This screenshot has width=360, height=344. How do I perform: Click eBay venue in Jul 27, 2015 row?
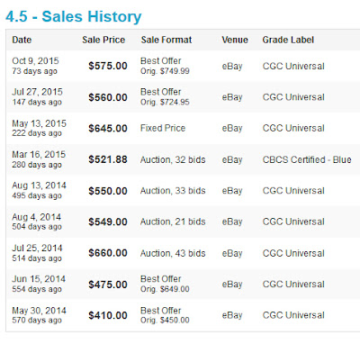pyautogui.click(x=232, y=97)
